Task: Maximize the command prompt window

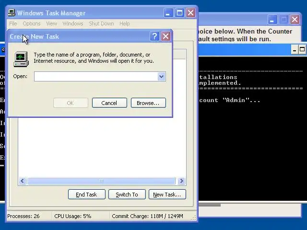Action: coord(302,50)
